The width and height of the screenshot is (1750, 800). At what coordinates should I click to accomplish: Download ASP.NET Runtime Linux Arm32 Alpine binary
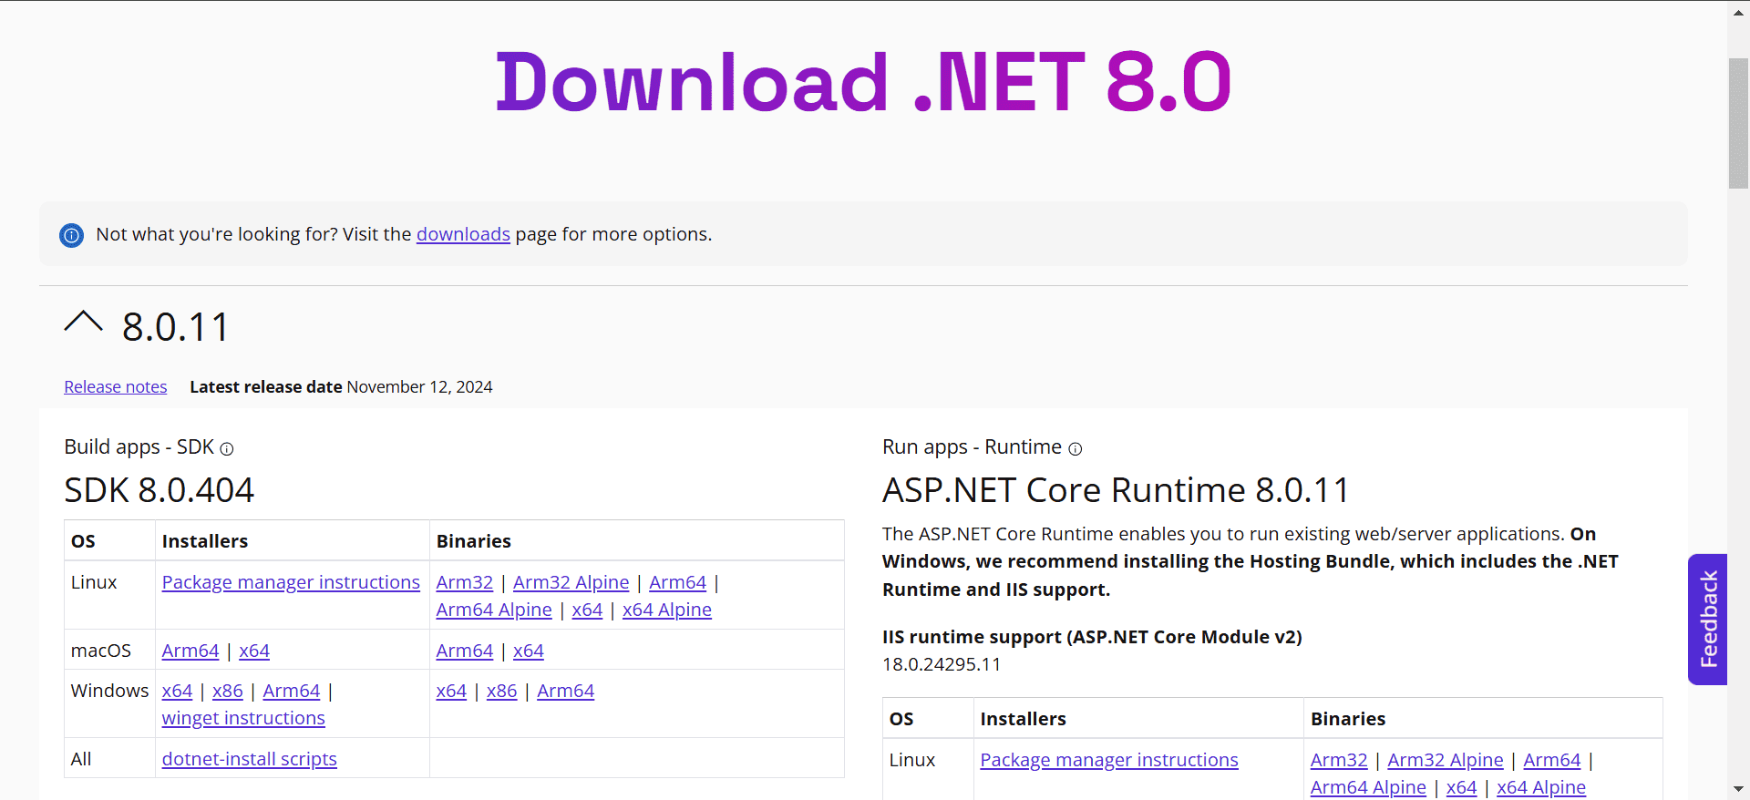tap(1446, 760)
